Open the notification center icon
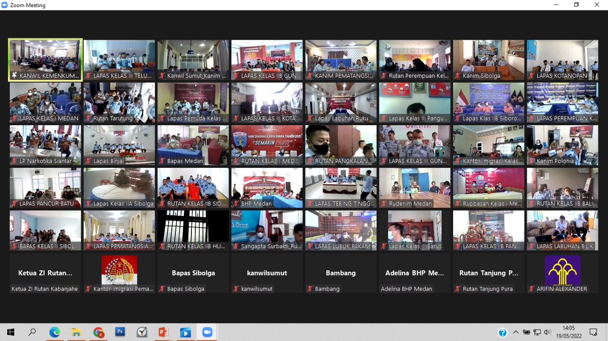This screenshot has width=608, height=341. [x=593, y=332]
